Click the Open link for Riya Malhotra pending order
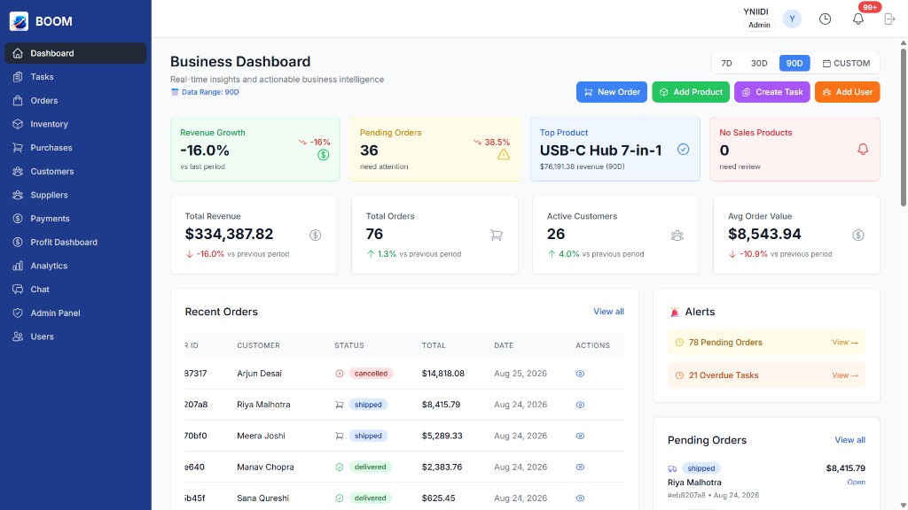 click(x=856, y=483)
